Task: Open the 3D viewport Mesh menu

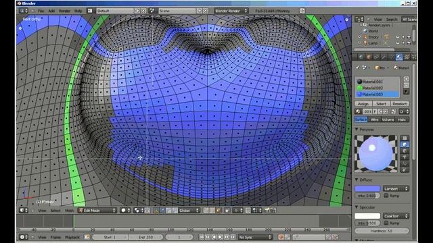Action: [69, 211]
